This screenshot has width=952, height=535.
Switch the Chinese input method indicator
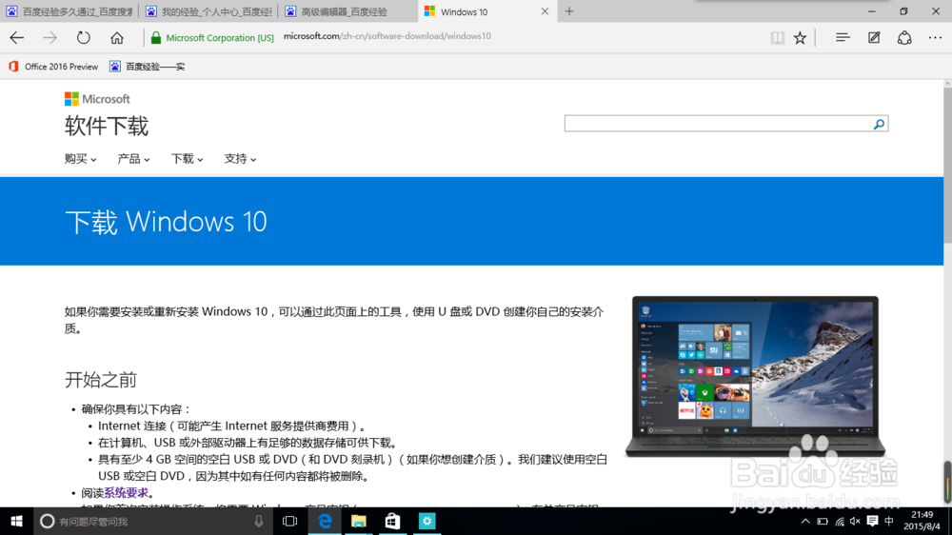click(889, 521)
